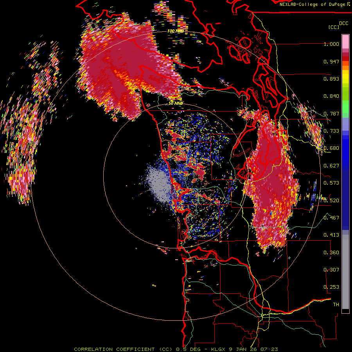352x352 pixels.
Task: Click the 0.680 legend value
Action: [x=331, y=148]
